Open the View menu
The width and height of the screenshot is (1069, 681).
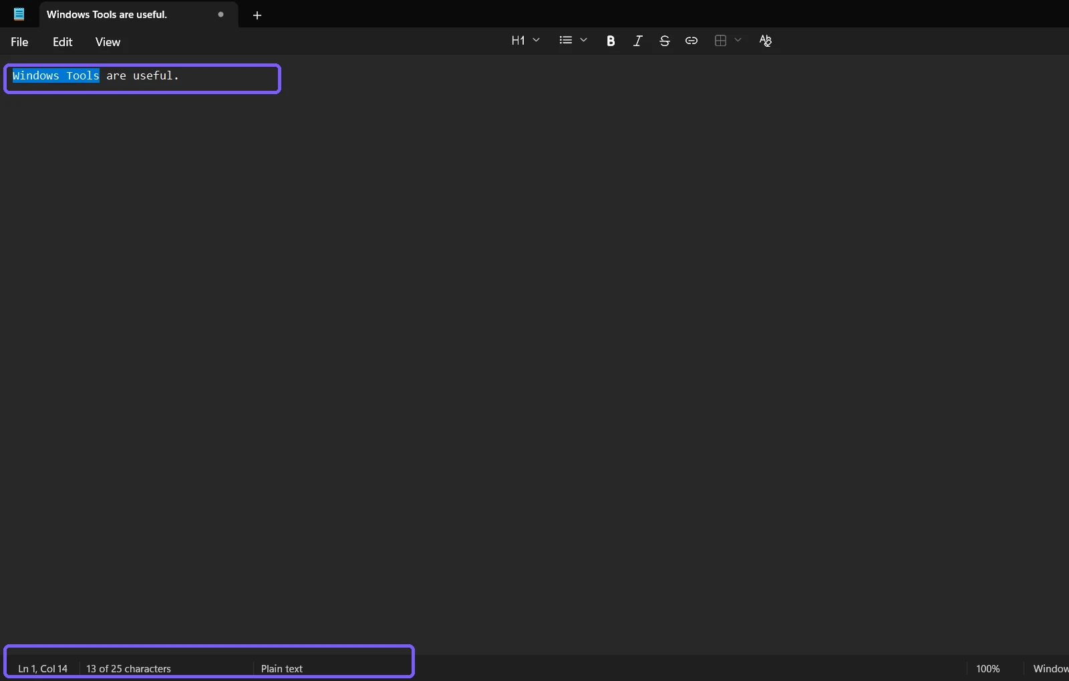point(108,42)
